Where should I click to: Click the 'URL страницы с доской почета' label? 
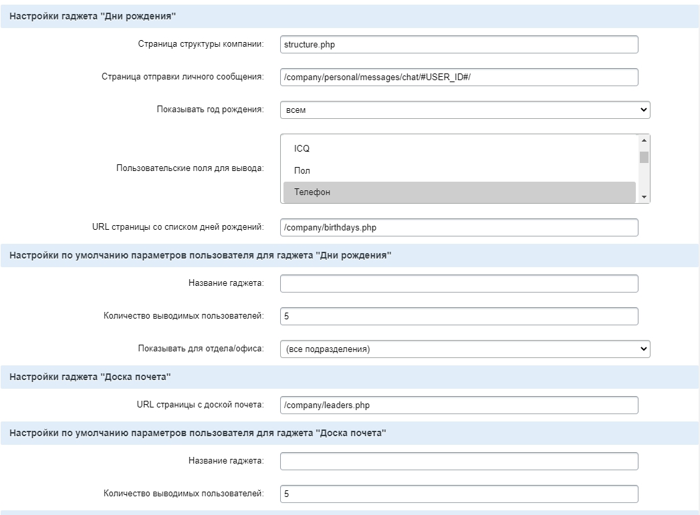coord(201,404)
